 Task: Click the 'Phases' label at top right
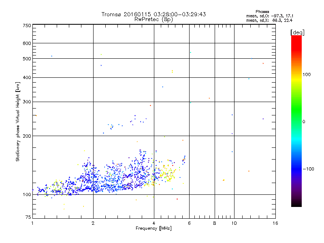click(262, 12)
